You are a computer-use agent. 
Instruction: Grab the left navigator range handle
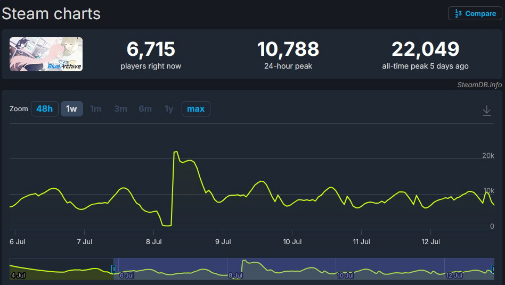coord(113,269)
